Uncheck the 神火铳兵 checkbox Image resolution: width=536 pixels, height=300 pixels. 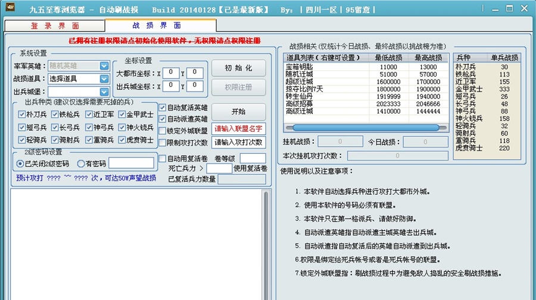click(121, 128)
